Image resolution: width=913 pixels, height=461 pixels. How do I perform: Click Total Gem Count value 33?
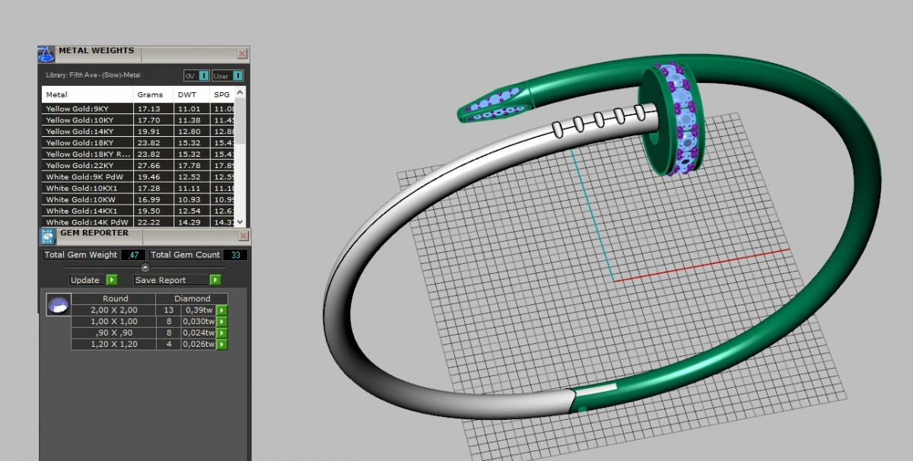(x=235, y=255)
